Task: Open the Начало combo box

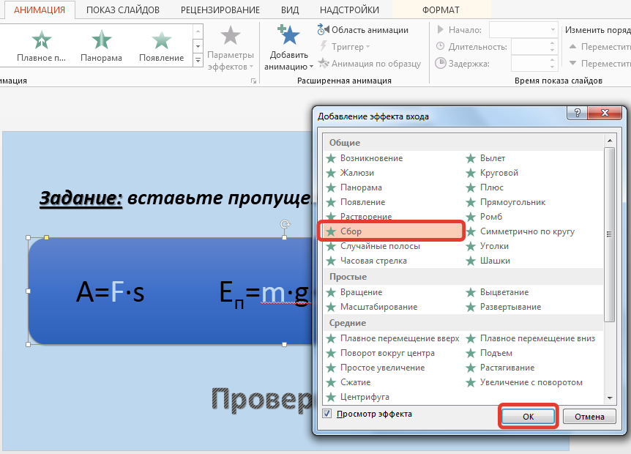Action: 523,30
